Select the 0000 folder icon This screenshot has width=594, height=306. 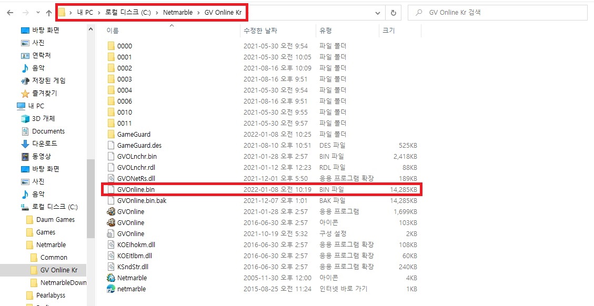[111, 46]
